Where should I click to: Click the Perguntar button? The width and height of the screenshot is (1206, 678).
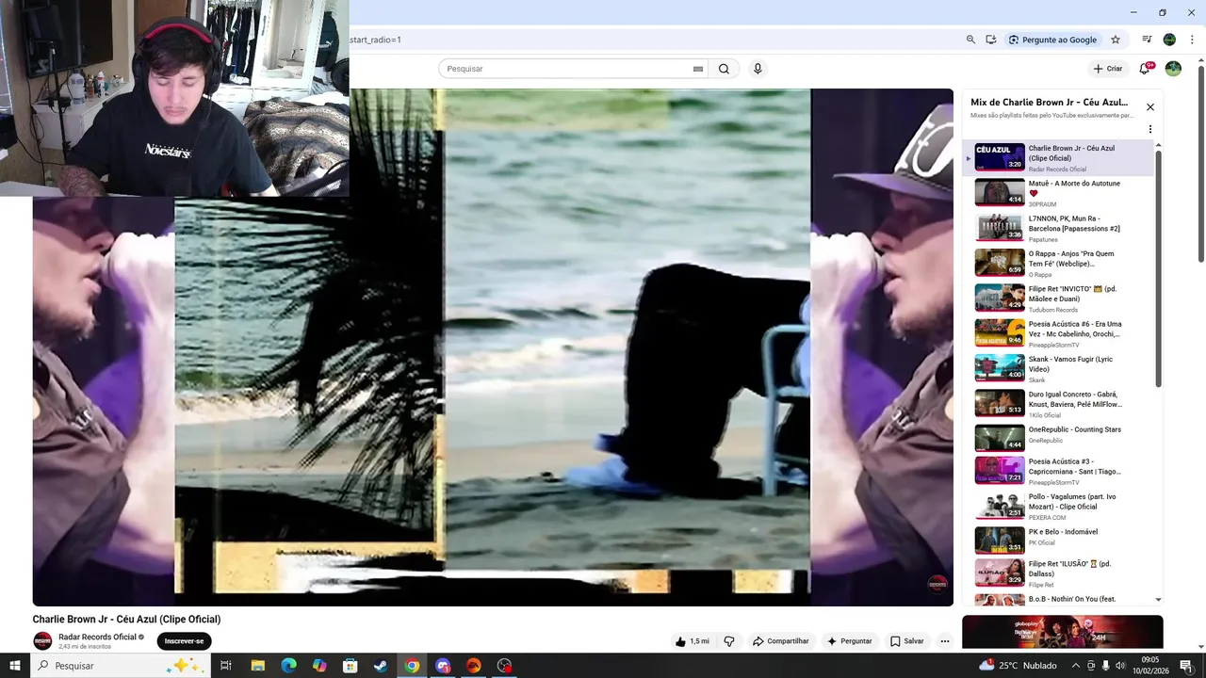850,641
